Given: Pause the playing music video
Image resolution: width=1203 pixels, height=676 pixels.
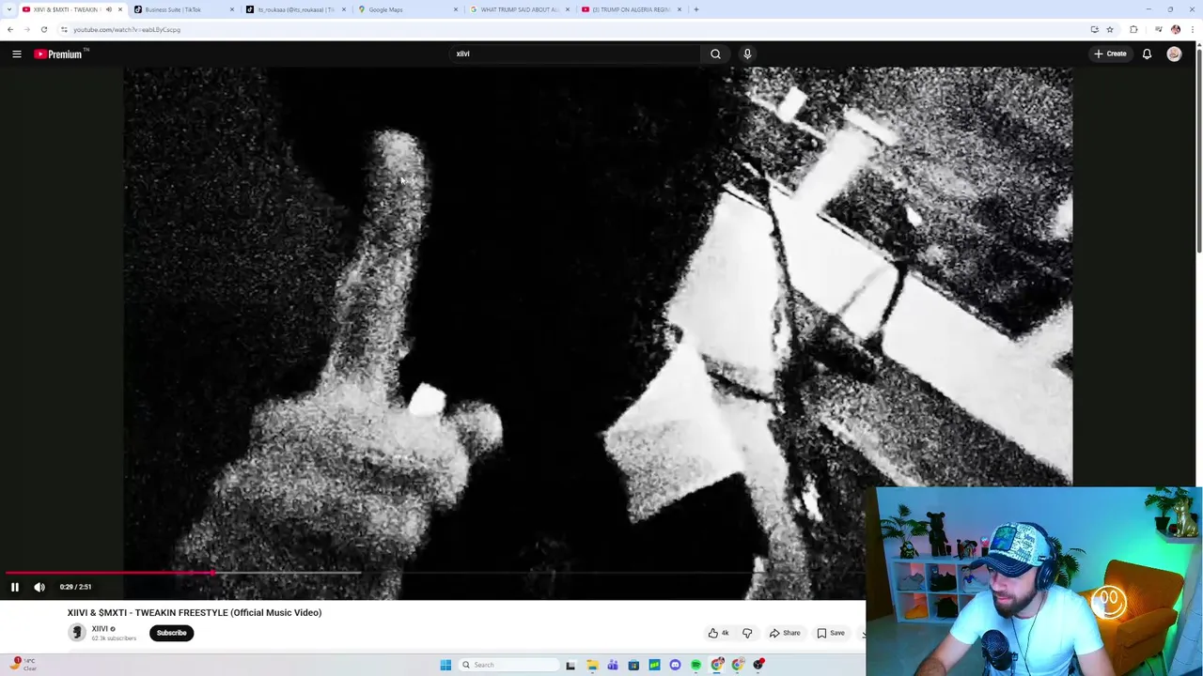Looking at the screenshot, I should coord(15,587).
